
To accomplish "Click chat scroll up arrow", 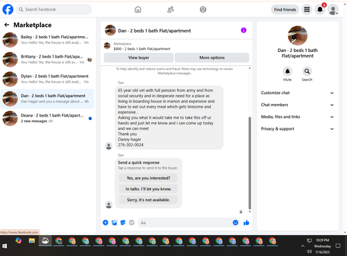I will pos(250,68).
